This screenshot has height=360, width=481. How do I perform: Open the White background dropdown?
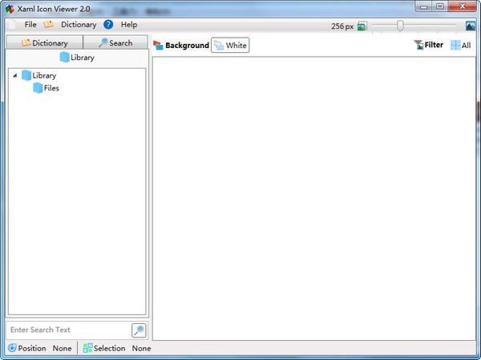tap(230, 46)
